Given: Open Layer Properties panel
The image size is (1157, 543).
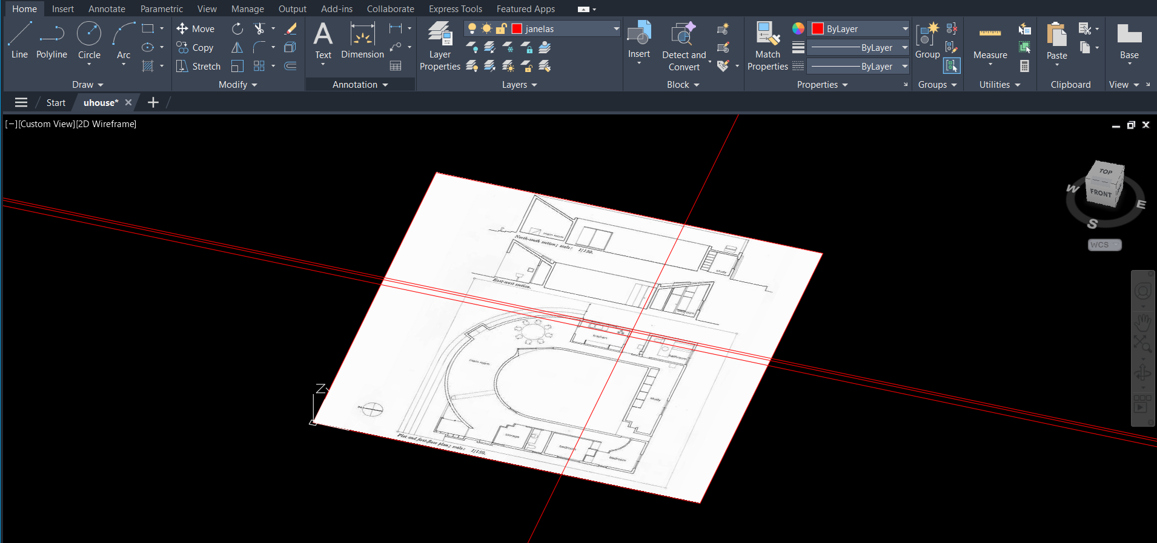Looking at the screenshot, I should pyautogui.click(x=440, y=45).
